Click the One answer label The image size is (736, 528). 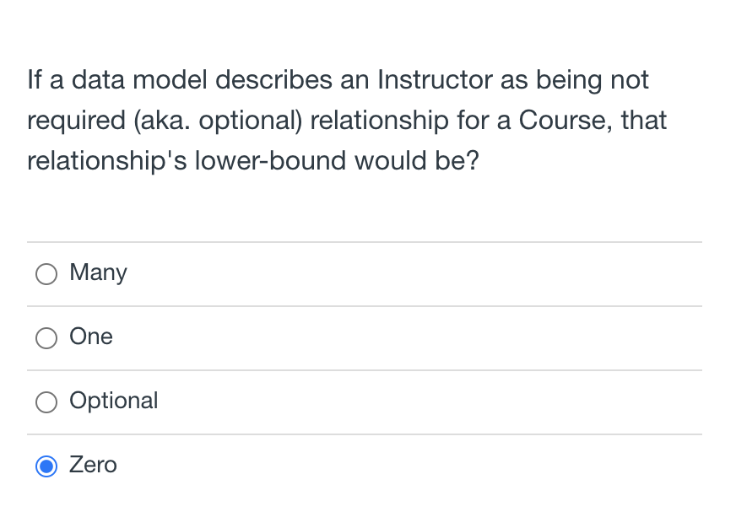(x=90, y=337)
